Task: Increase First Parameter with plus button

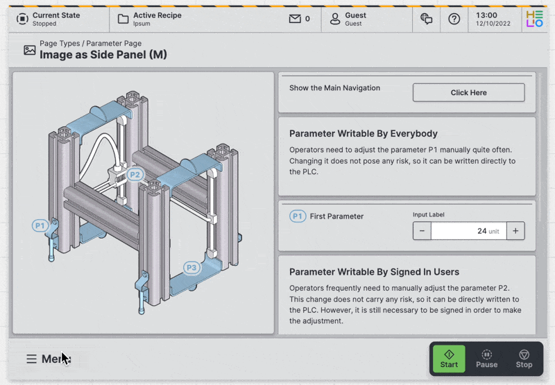Action: point(515,231)
